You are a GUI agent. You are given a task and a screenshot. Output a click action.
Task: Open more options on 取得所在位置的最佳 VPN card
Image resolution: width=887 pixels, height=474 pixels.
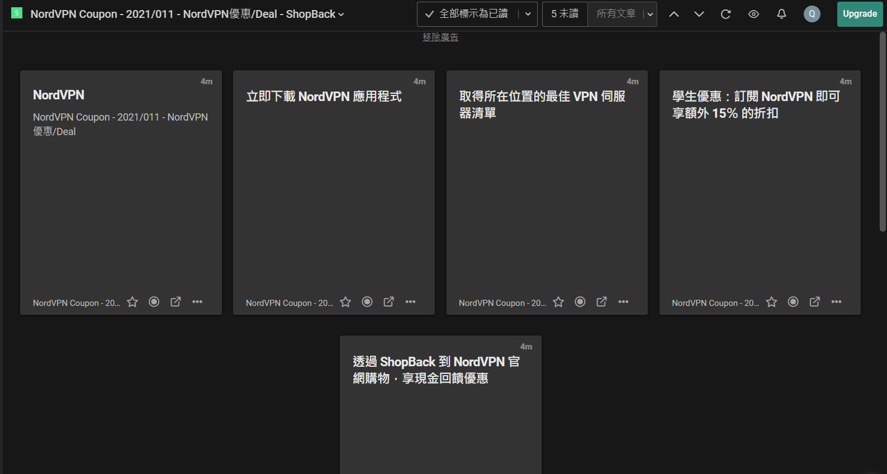623,302
